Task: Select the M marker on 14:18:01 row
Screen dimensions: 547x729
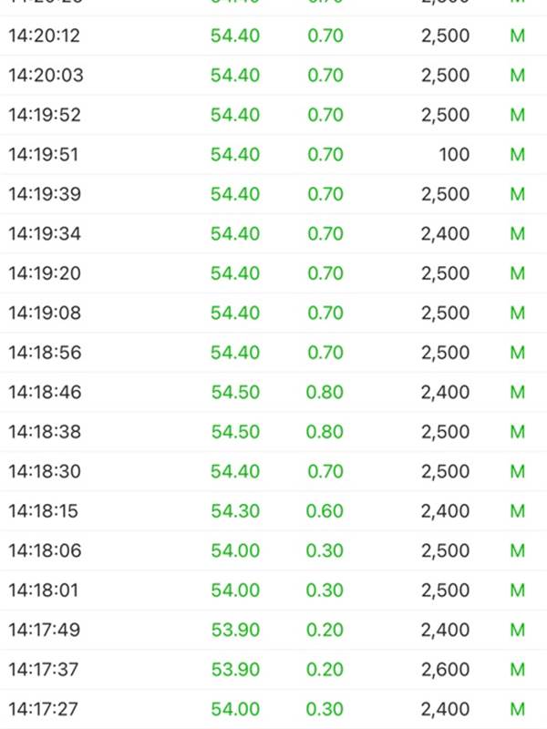Action: pos(517,590)
